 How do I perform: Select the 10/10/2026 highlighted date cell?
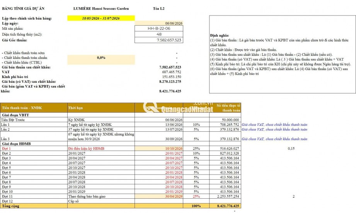point(159,149)
